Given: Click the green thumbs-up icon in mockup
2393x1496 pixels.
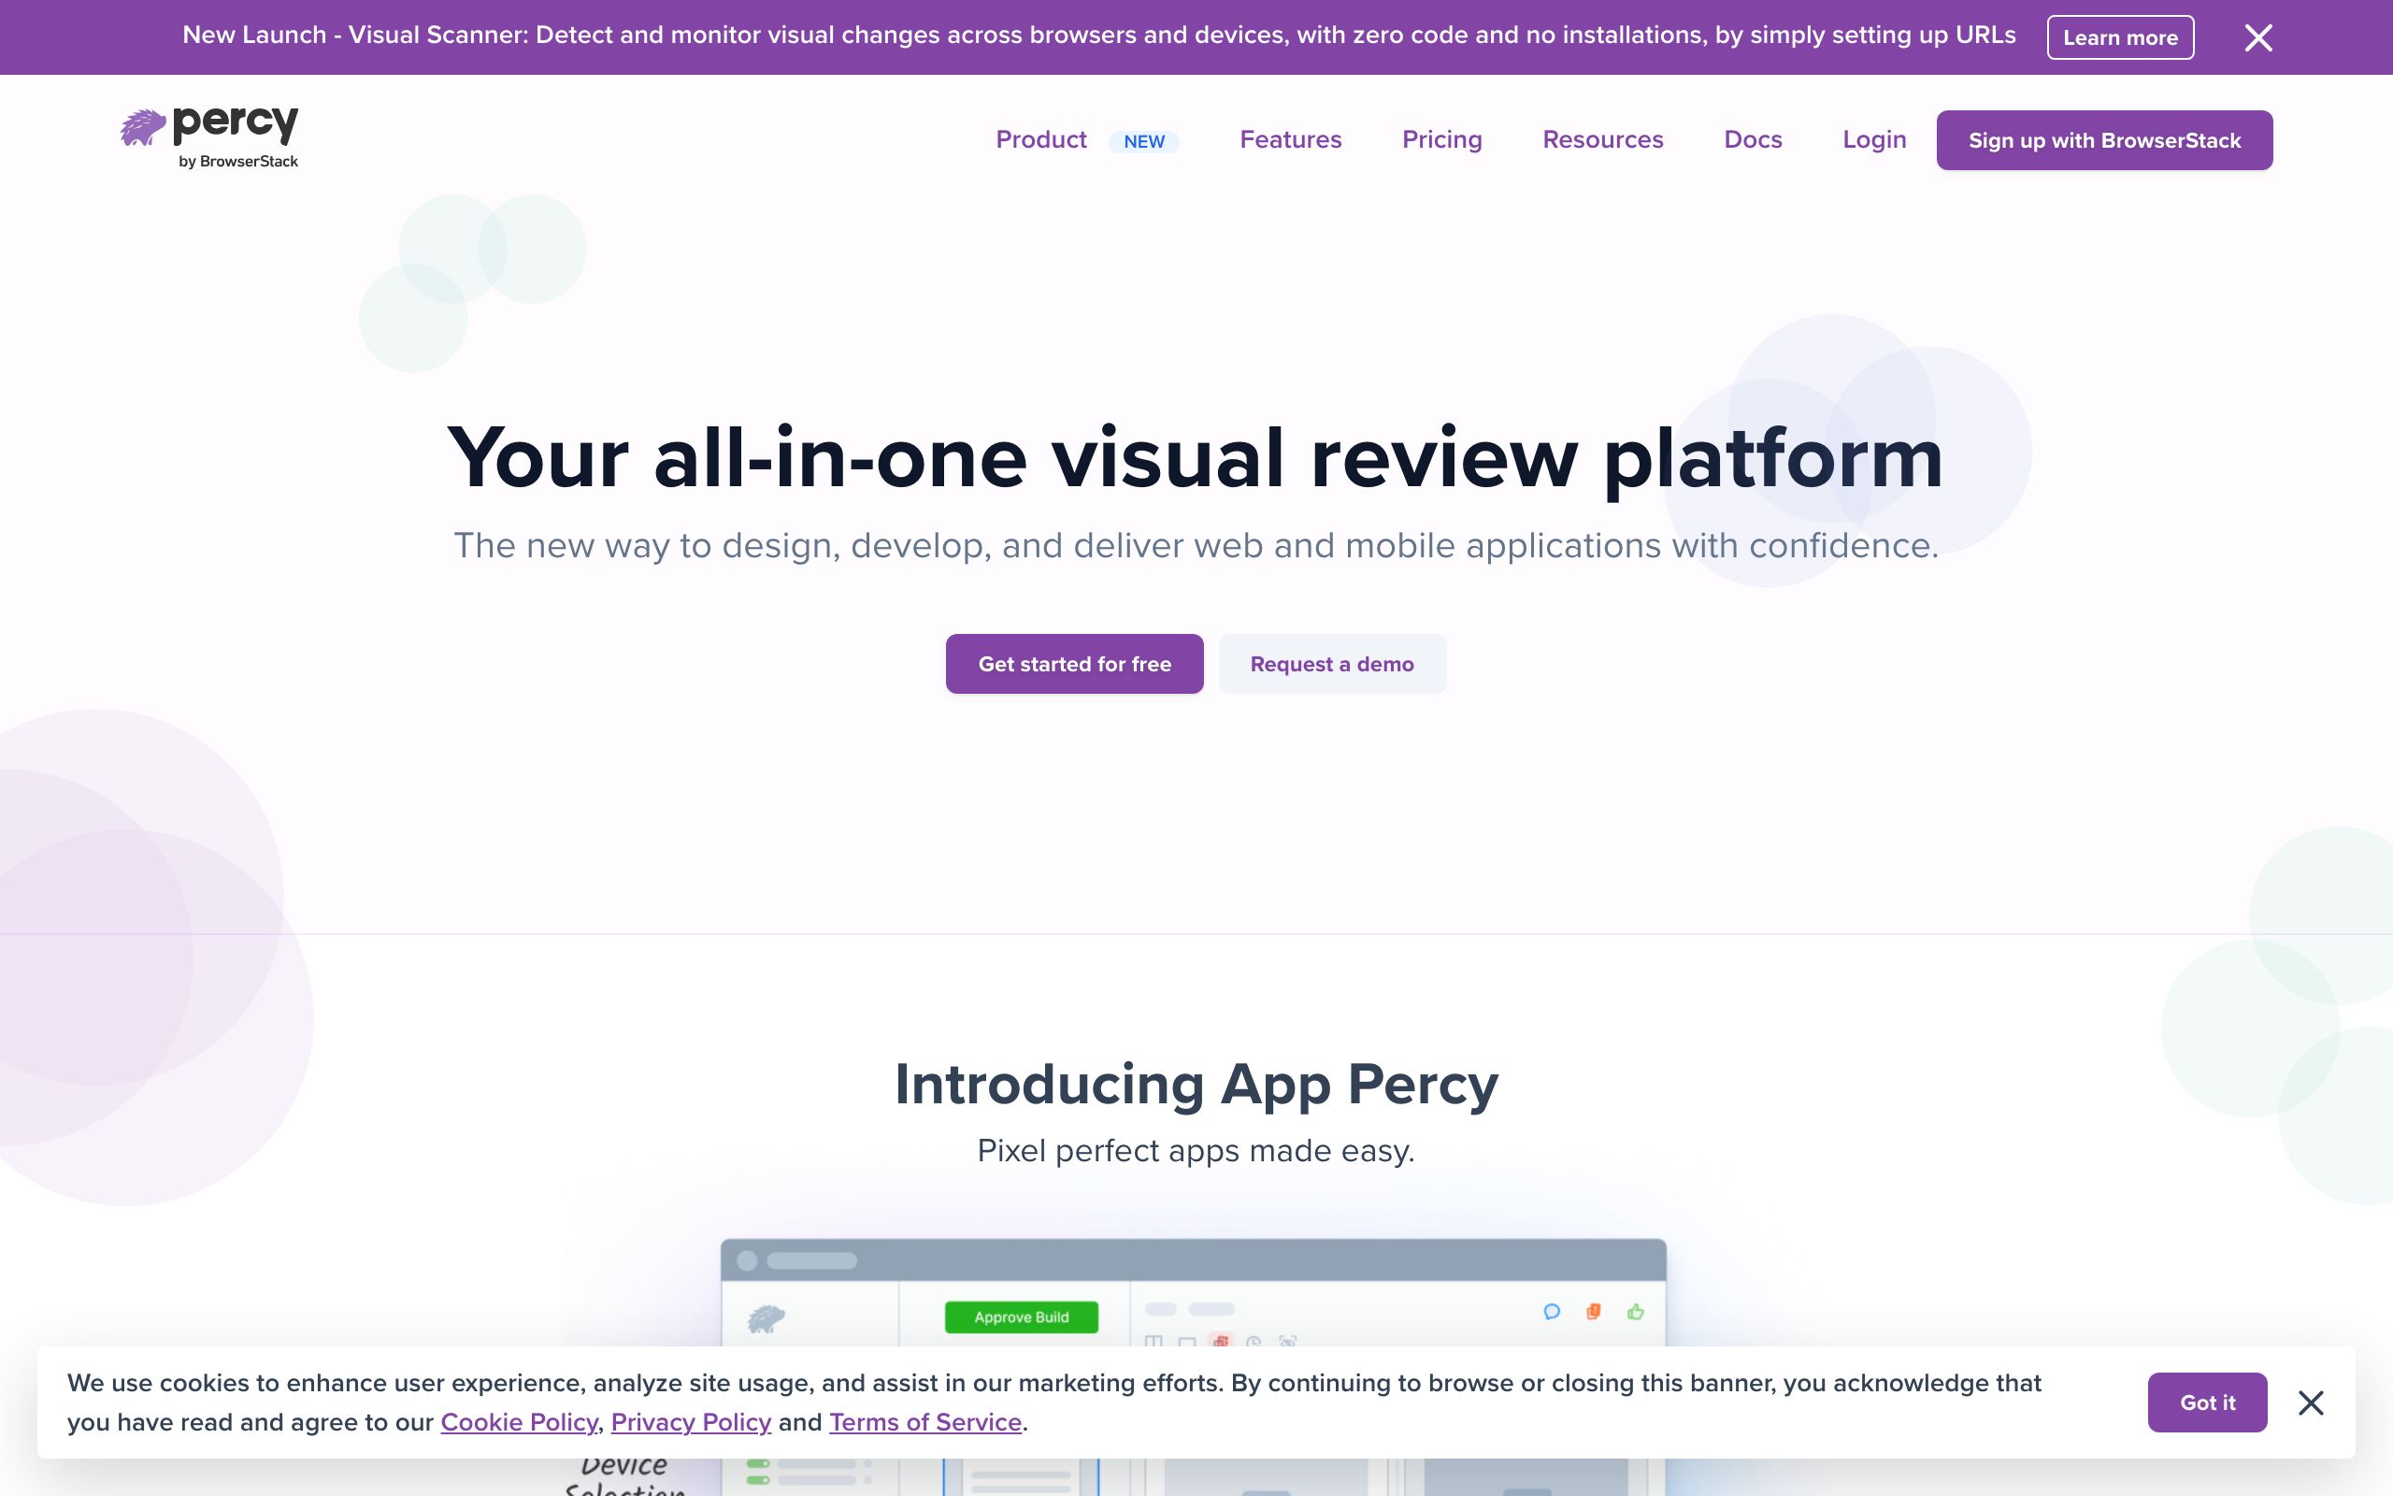Looking at the screenshot, I should (x=1636, y=1312).
